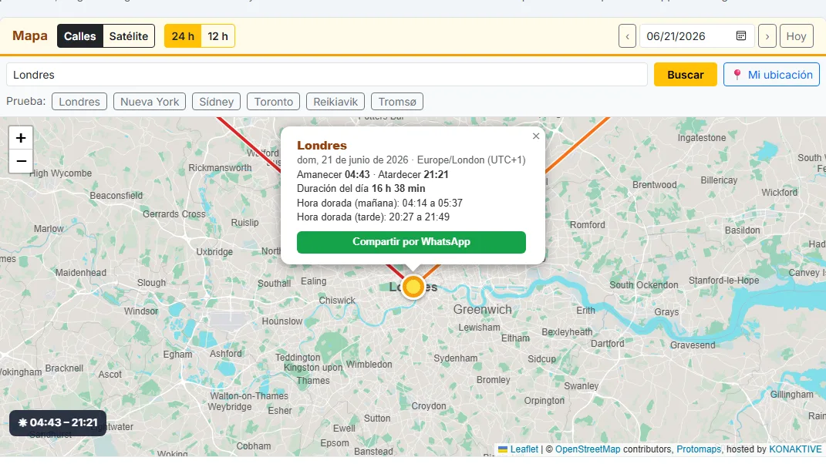This screenshot has height=464, width=826.
Task: Click the Hoy button
Action: [796, 36]
